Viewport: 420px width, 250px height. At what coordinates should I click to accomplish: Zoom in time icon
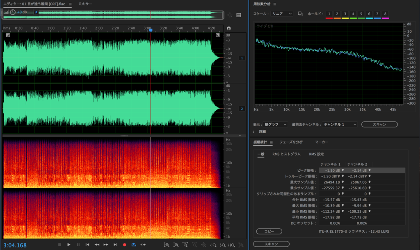[x=185, y=245]
